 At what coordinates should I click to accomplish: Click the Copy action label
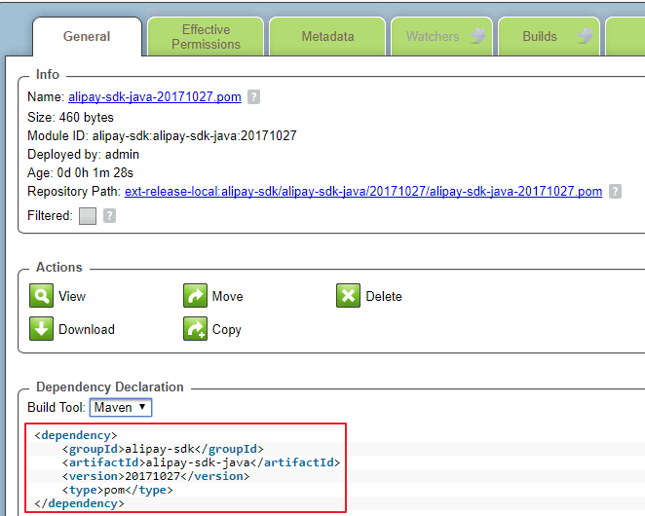click(x=227, y=330)
